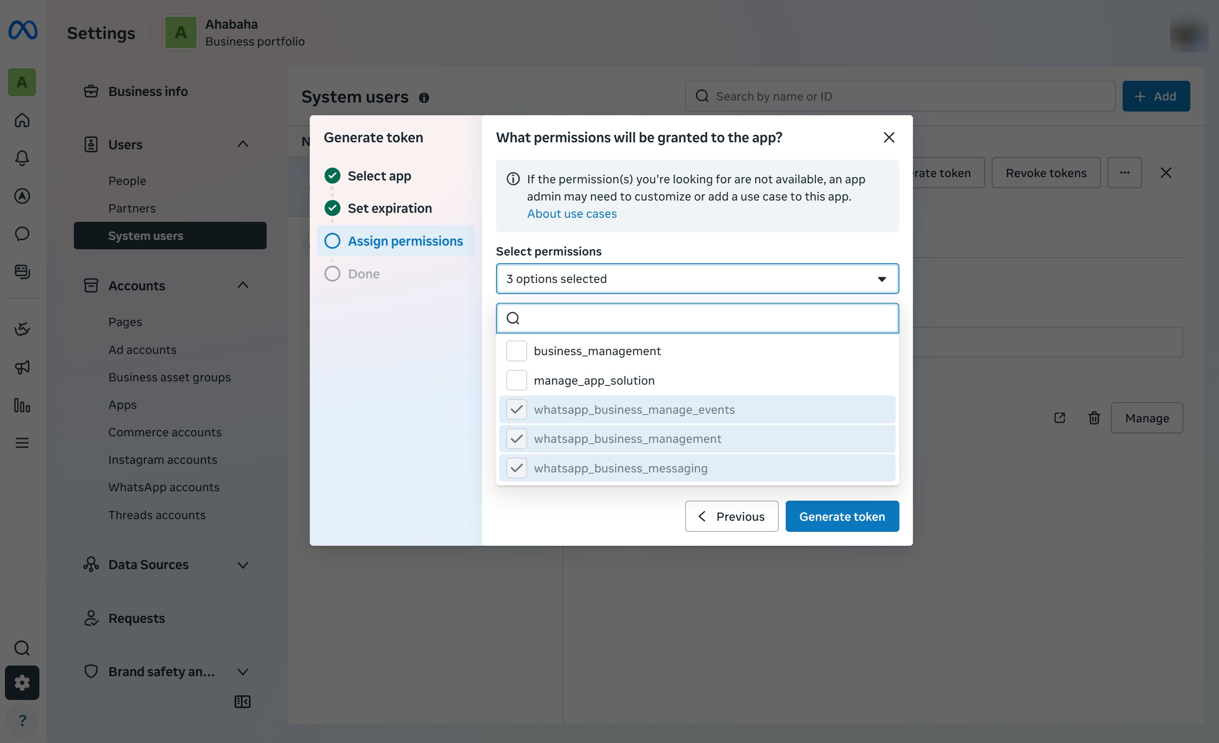Click the search magnifier in left rail
The width and height of the screenshot is (1219, 743).
[x=22, y=647]
